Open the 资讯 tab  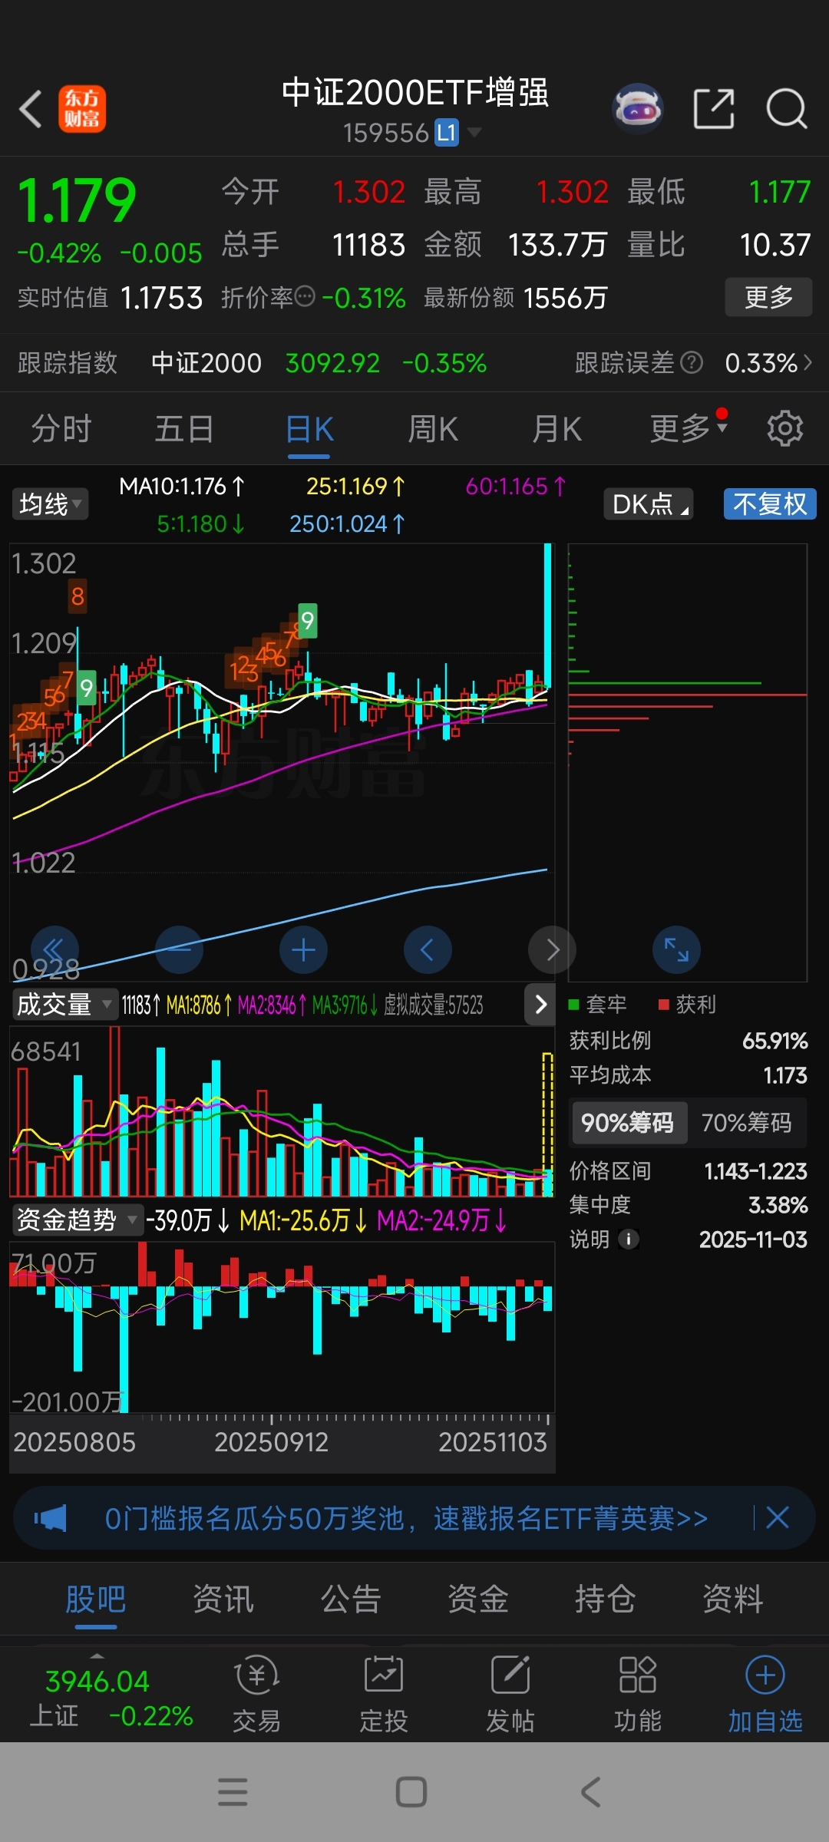pos(223,1599)
